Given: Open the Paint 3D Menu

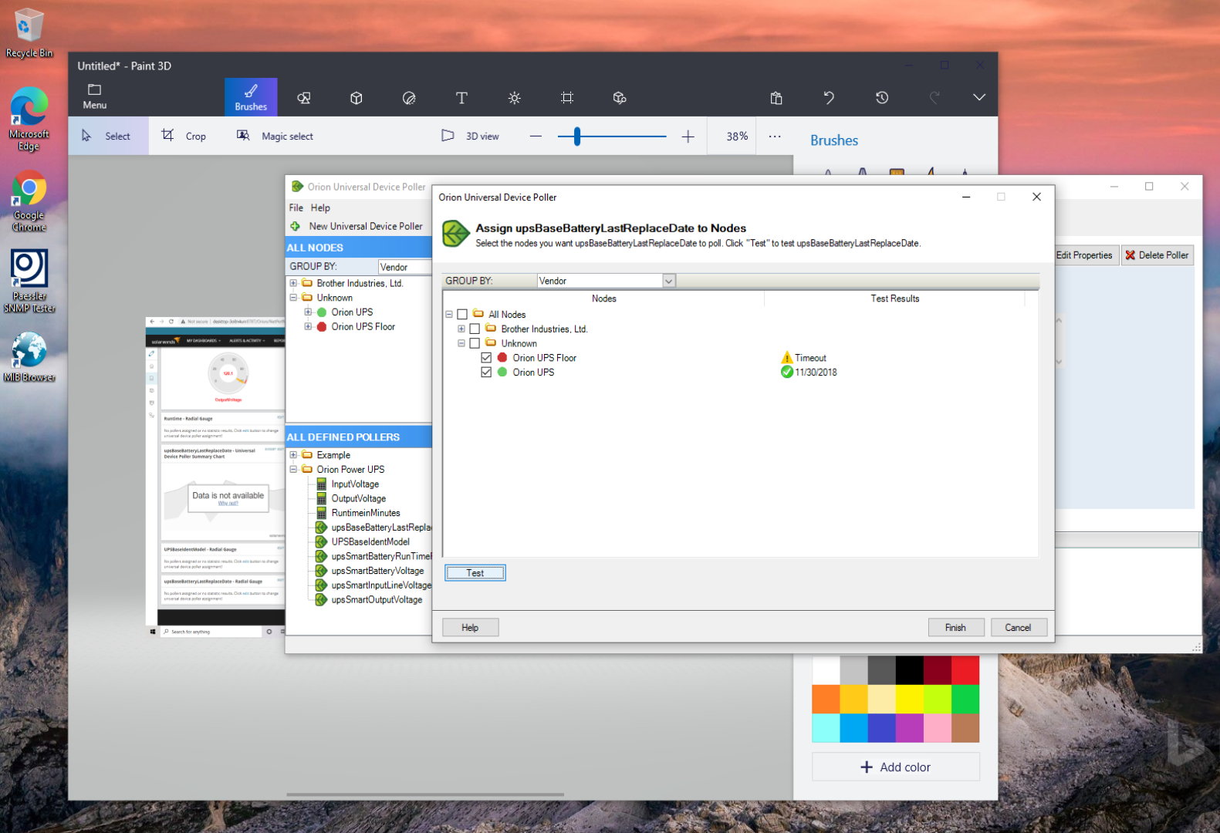Looking at the screenshot, I should [x=95, y=96].
